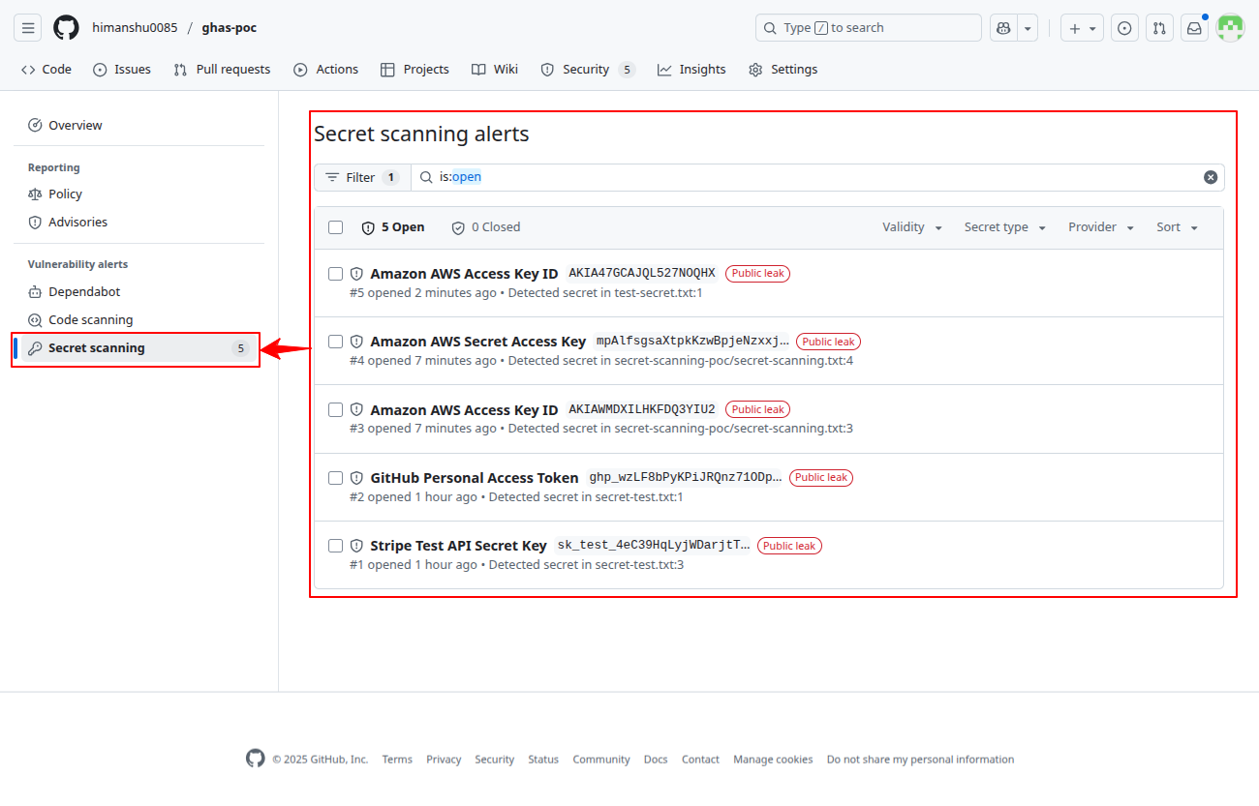Open the GitHub Terms page link
Screen dimensions: 1259x806
(x=397, y=759)
